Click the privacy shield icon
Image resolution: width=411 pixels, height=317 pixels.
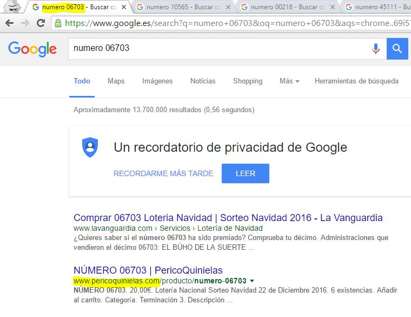(x=90, y=147)
